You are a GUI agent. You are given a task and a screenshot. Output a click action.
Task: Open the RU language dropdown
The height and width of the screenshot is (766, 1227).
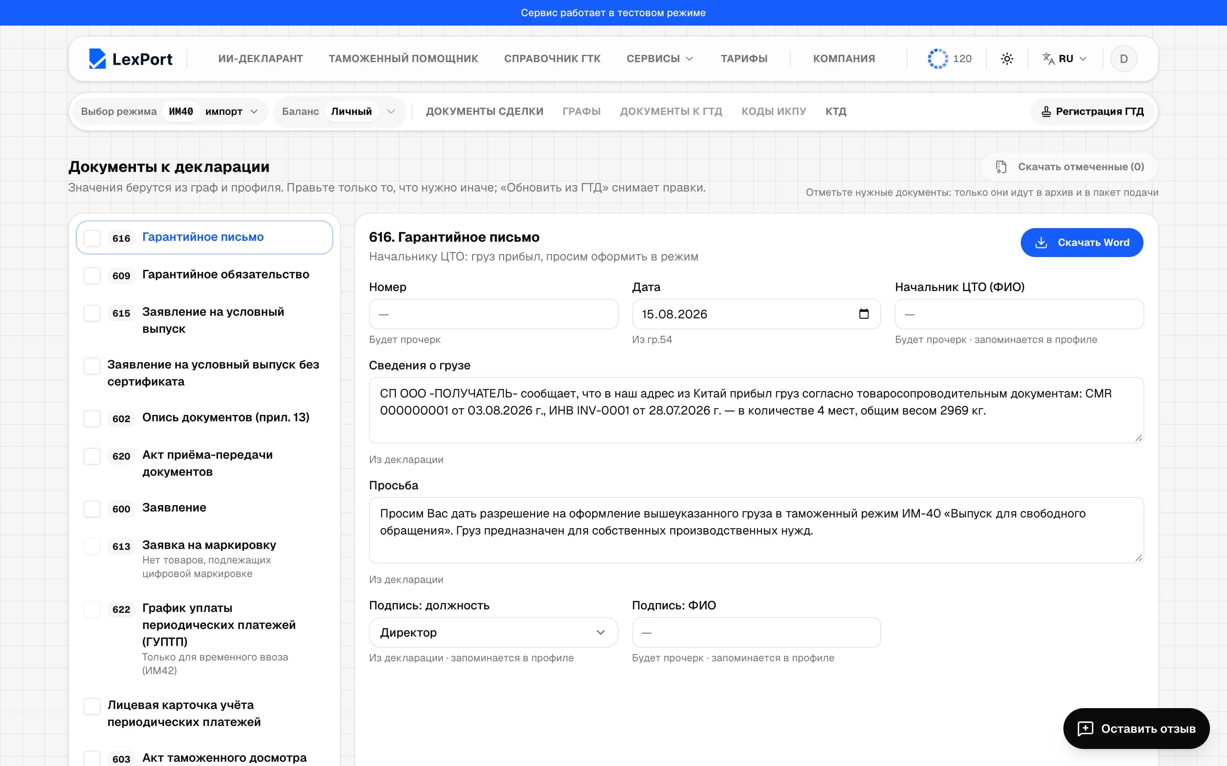[x=1065, y=59]
